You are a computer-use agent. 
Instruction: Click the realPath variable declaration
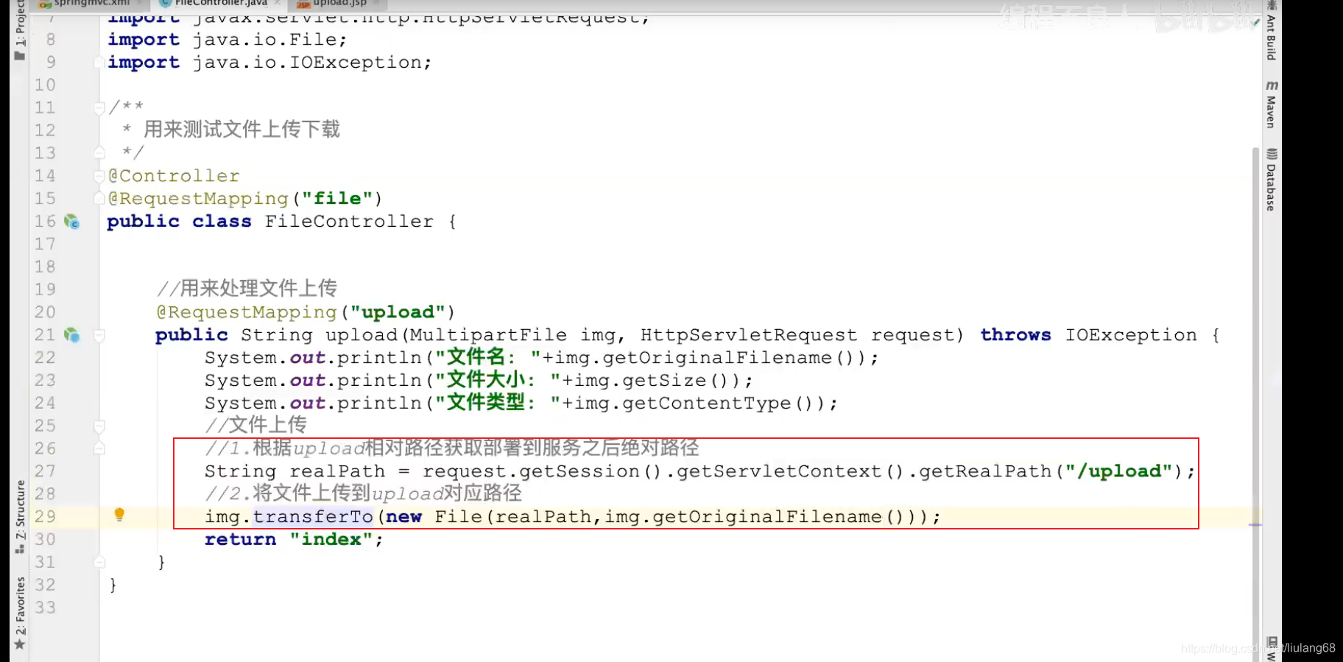pos(337,471)
